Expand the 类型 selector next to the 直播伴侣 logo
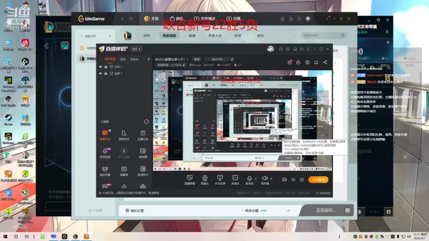 [x=136, y=49]
